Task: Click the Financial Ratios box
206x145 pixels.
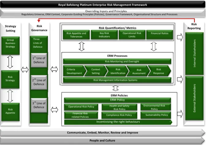Action: click(x=160, y=35)
